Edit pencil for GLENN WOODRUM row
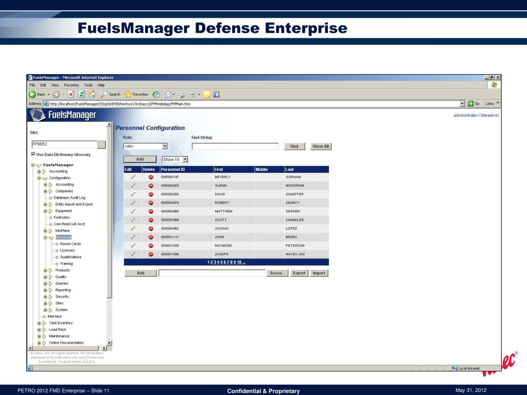The height and width of the screenshot is (395, 527). click(133, 185)
